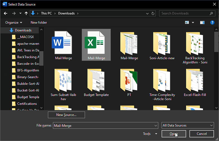Toggle the preview pane

pyautogui.click(x=202, y=23)
